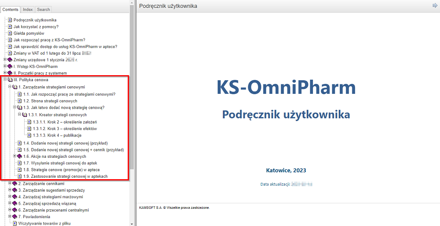Select the 'Data aktualizacji:' label text

click(275, 184)
